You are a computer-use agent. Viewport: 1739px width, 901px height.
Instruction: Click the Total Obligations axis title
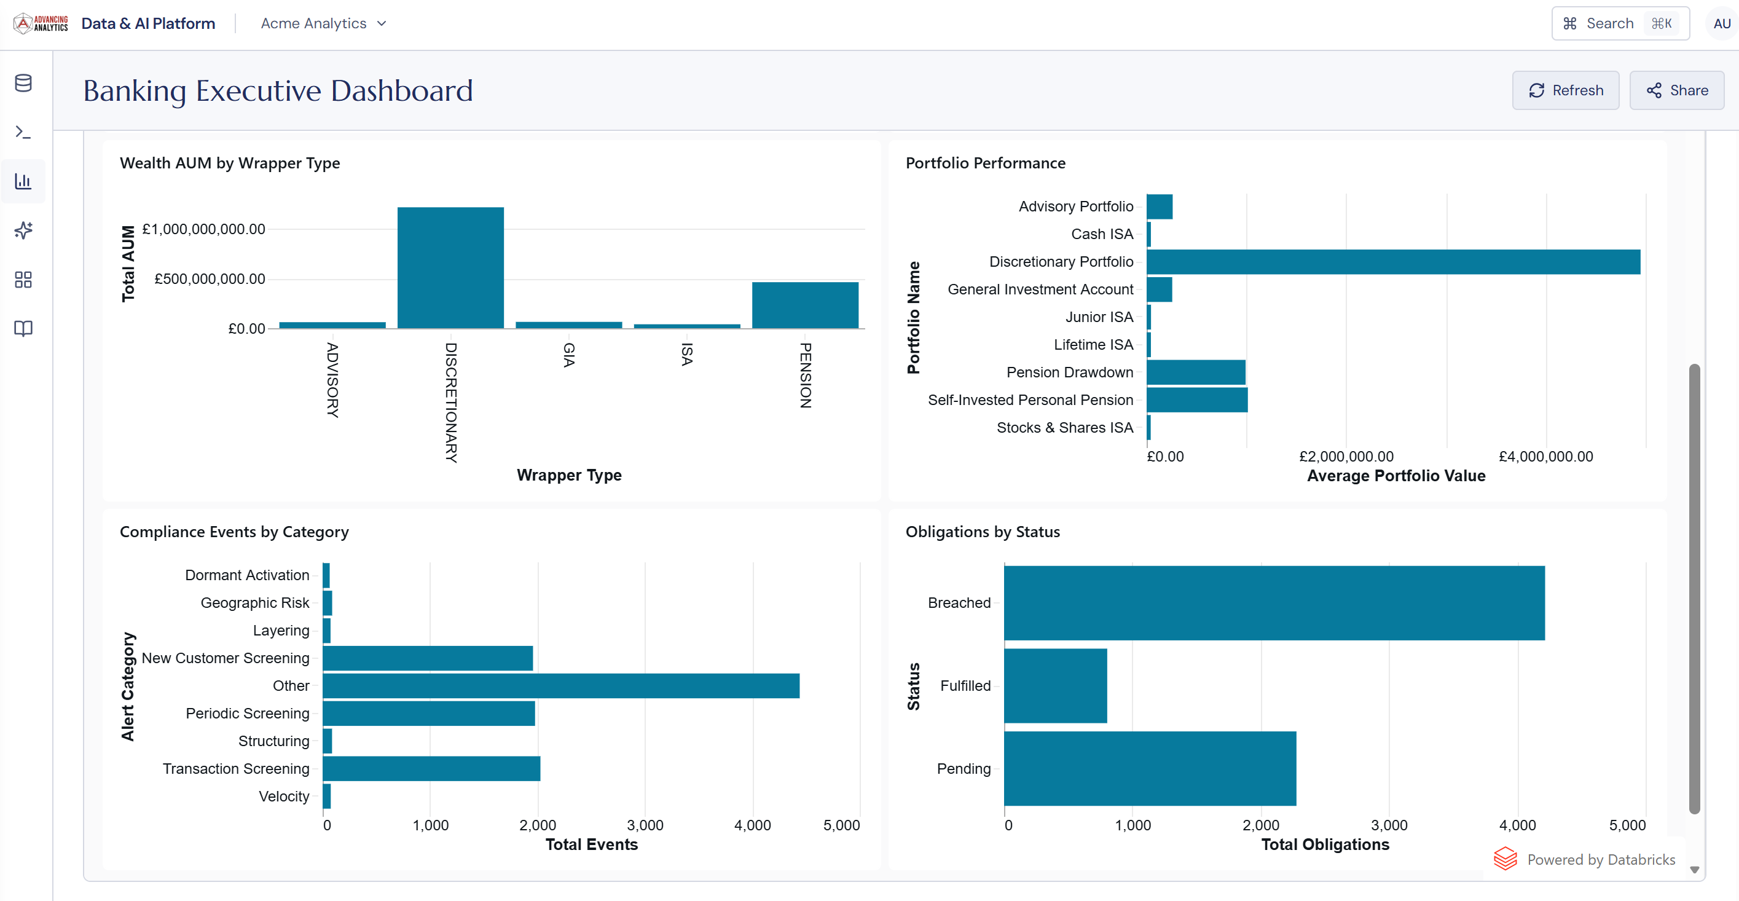tap(1325, 844)
